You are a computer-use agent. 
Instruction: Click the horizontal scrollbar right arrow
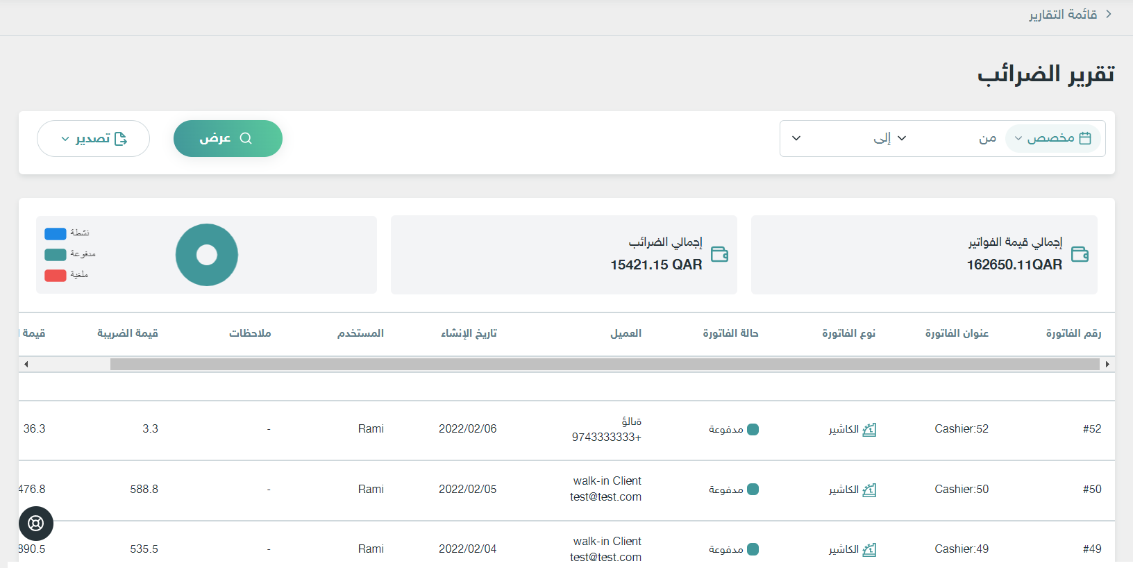tap(1107, 364)
